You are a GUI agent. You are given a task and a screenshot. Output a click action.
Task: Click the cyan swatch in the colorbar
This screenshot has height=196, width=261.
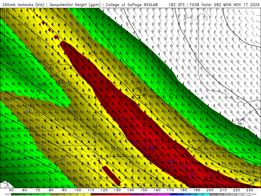point(207,194)
